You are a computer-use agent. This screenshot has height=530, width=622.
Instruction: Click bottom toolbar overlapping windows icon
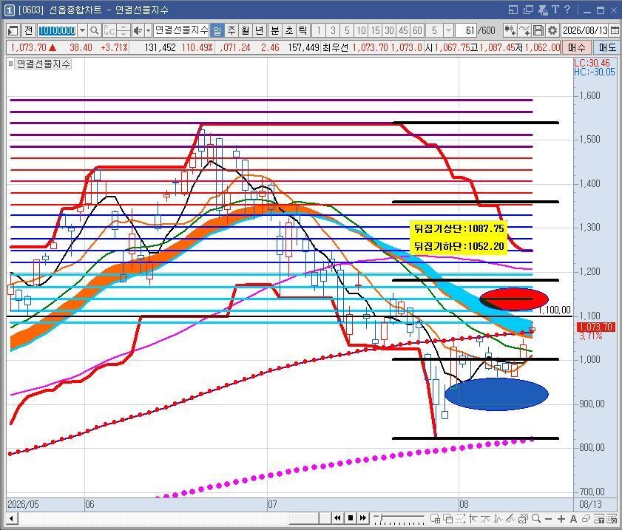click(x=448, y=518)
